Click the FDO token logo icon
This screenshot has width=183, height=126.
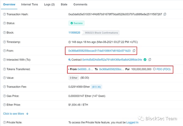(154, 69)
